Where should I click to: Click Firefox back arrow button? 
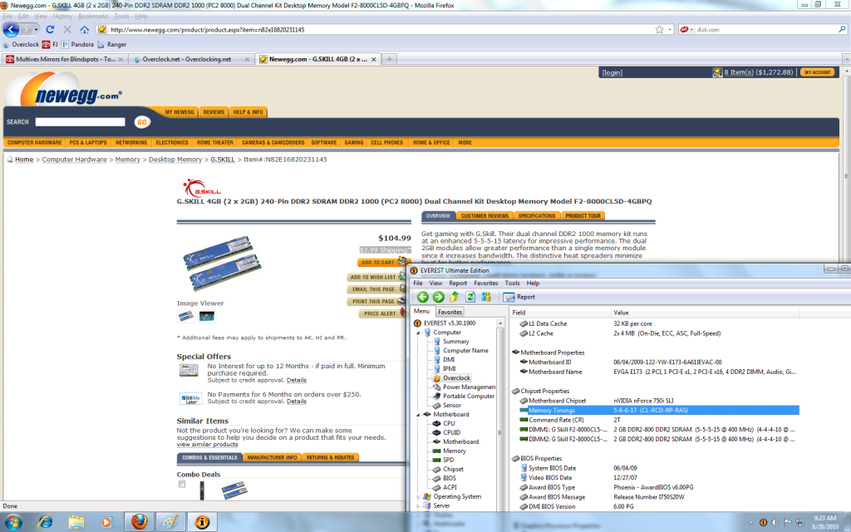(11, 29)
